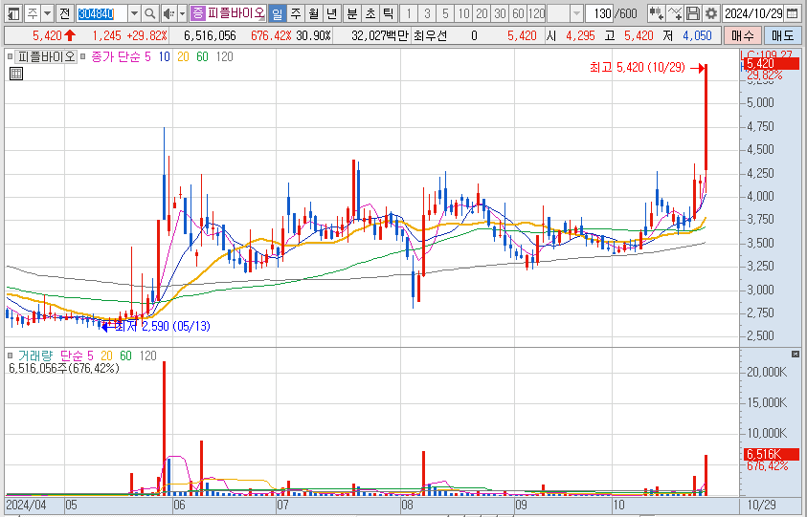Click the low price 4,050

coord(697,36)
